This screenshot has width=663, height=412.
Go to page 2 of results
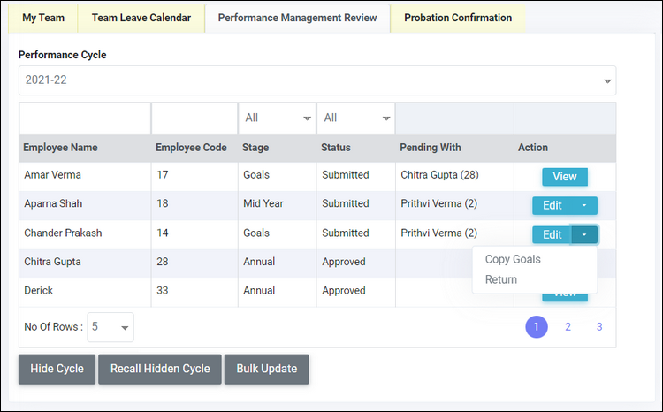[568, 327]
